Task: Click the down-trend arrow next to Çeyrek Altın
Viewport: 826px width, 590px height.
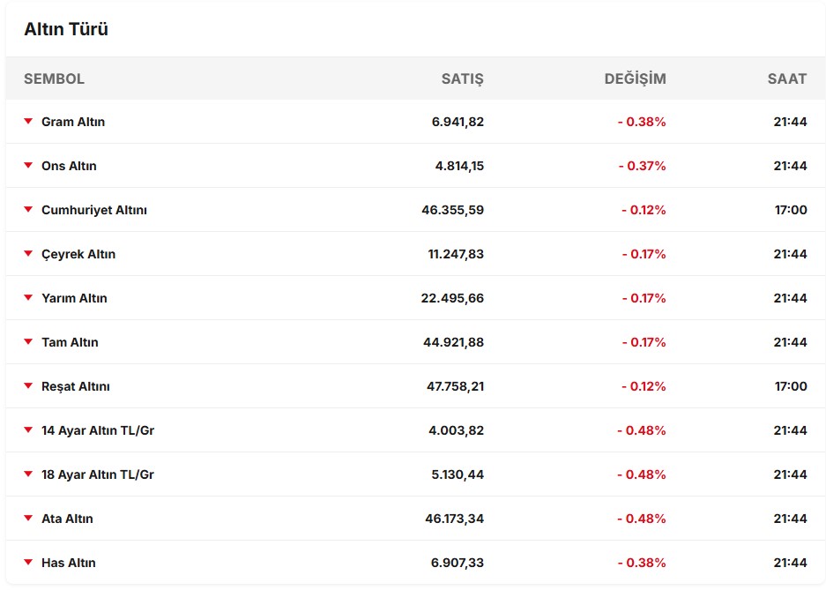Action: point(28,254)
